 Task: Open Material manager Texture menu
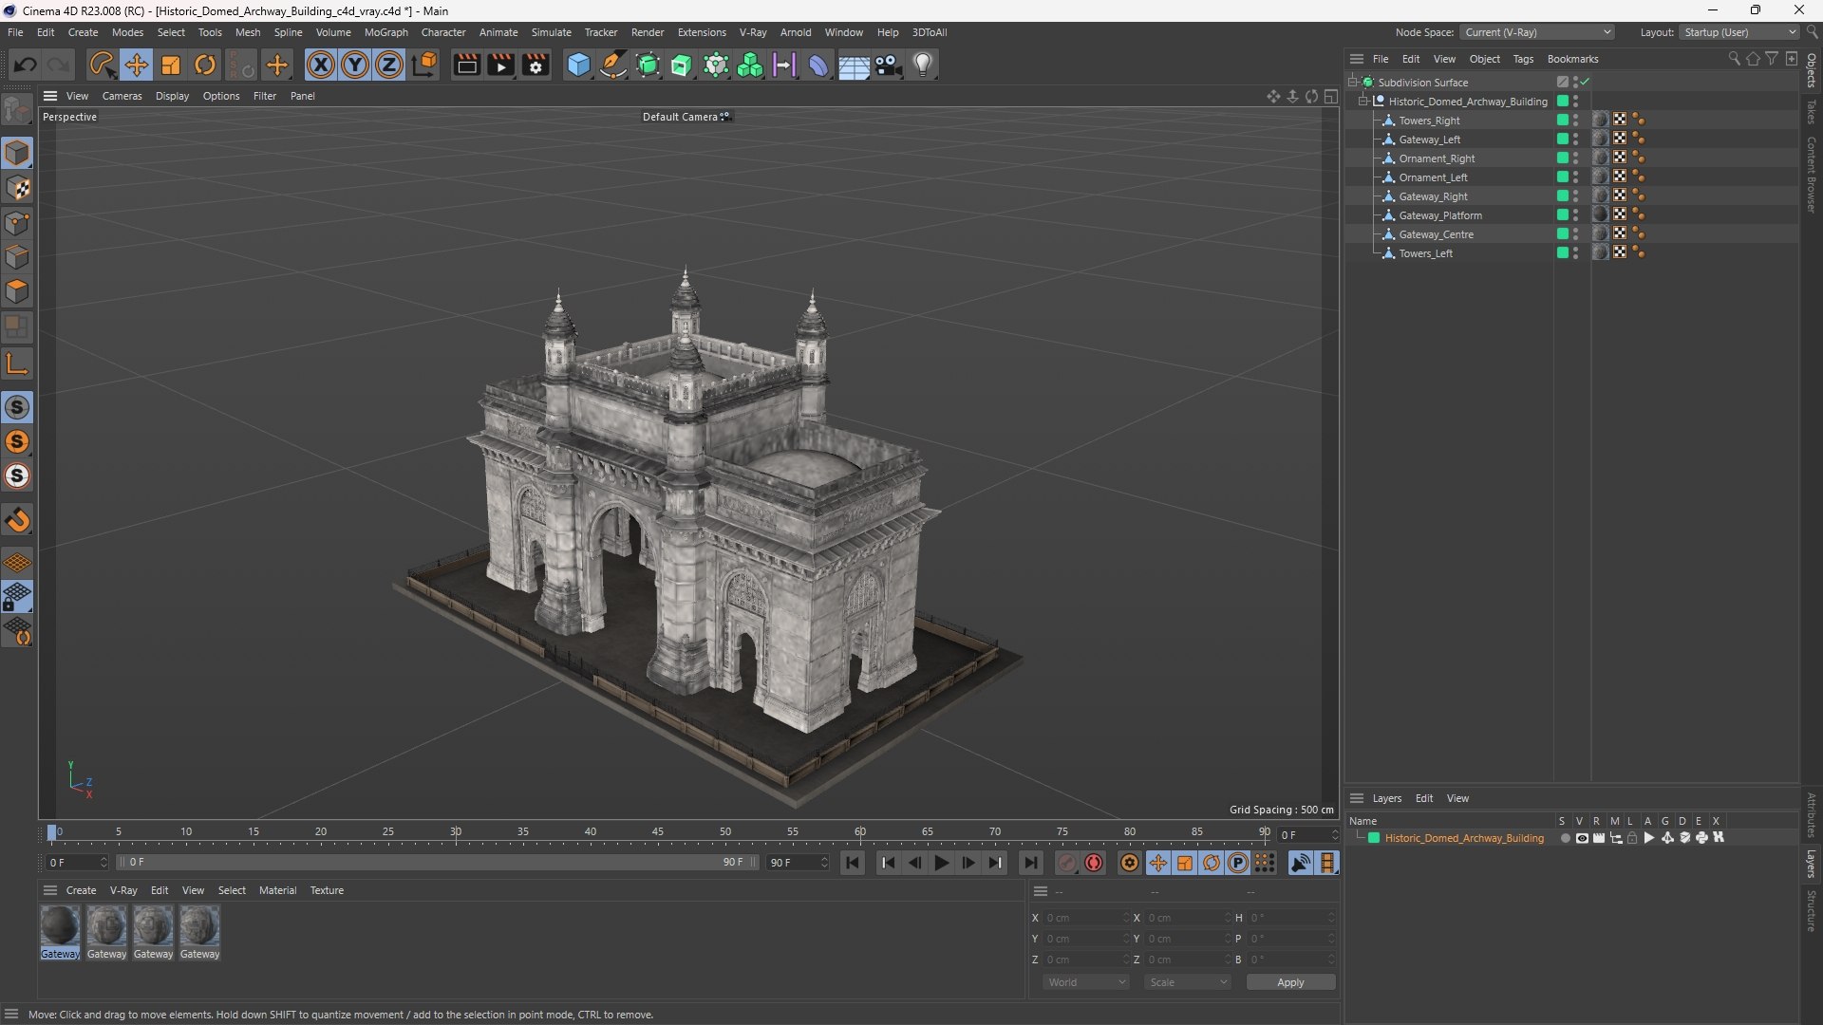(327, 890)
